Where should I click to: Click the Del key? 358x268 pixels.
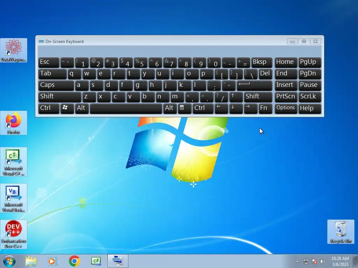coord(265,74)
